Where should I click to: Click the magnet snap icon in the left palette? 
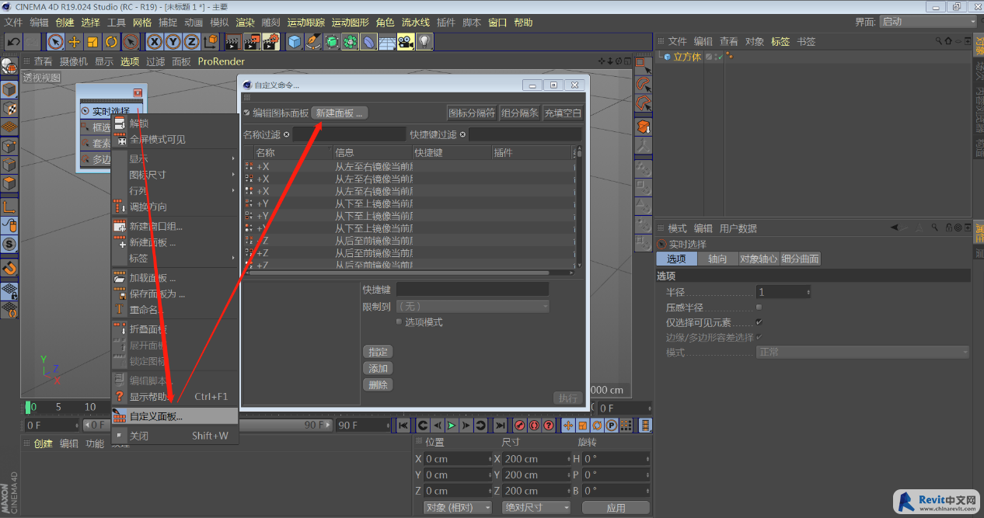[9, 268]
